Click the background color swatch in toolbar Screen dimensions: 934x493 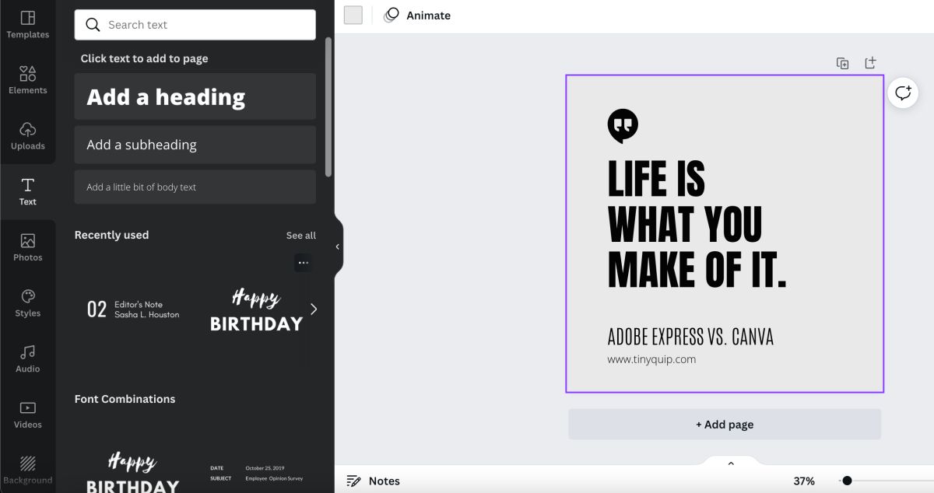(x=353, y=15)
